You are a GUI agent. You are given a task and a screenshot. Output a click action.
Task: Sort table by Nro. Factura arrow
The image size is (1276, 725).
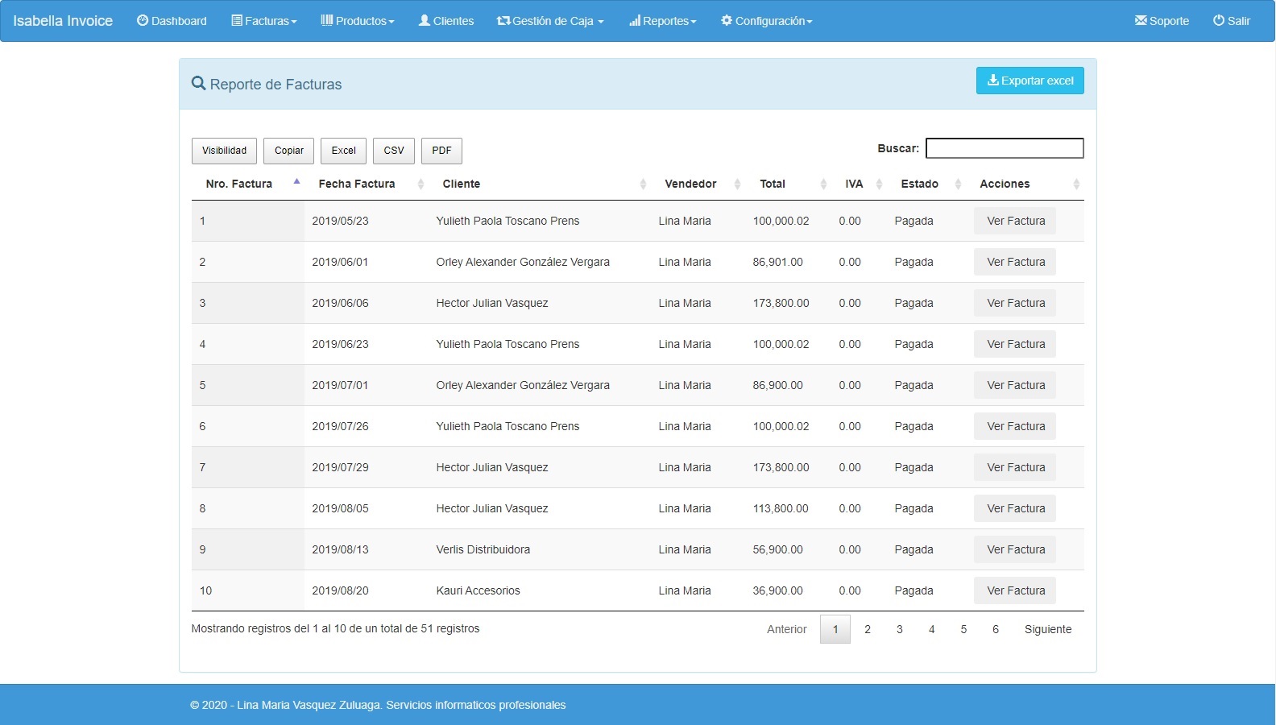point(296,183)
